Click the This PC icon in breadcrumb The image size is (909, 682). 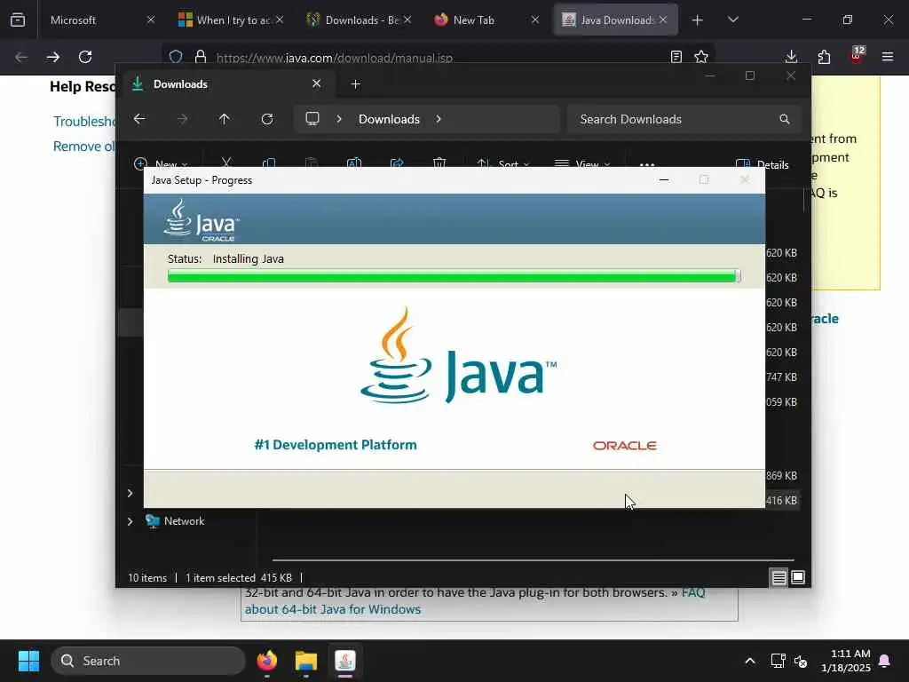coord(312,119)
